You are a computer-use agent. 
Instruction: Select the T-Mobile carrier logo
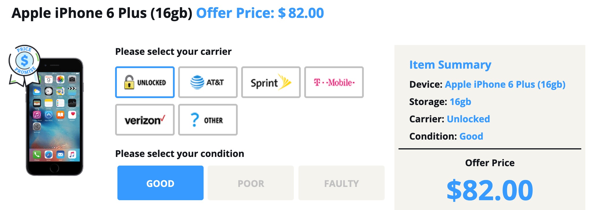tap(334, 82)
